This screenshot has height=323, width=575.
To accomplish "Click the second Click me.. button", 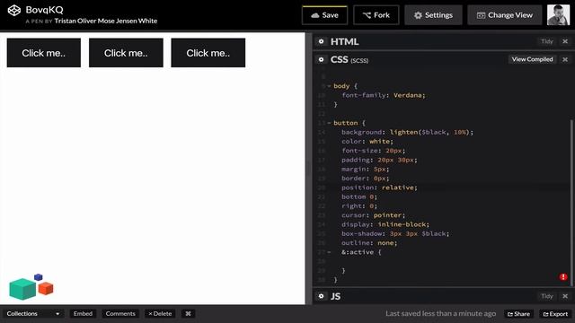I will point(126,53).
